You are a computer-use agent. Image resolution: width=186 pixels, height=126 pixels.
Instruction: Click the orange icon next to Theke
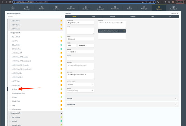pos(61,105)
